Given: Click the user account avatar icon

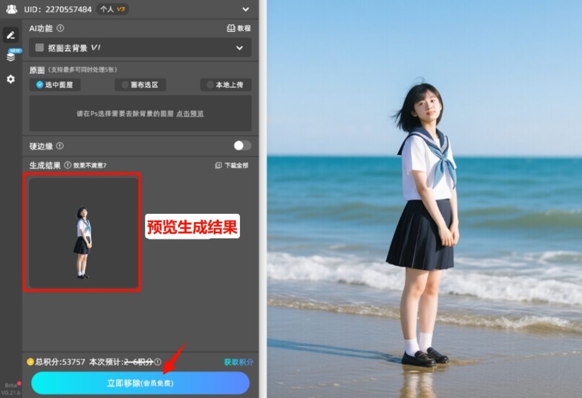Looking at the screenshot, I should click(11, 9).
